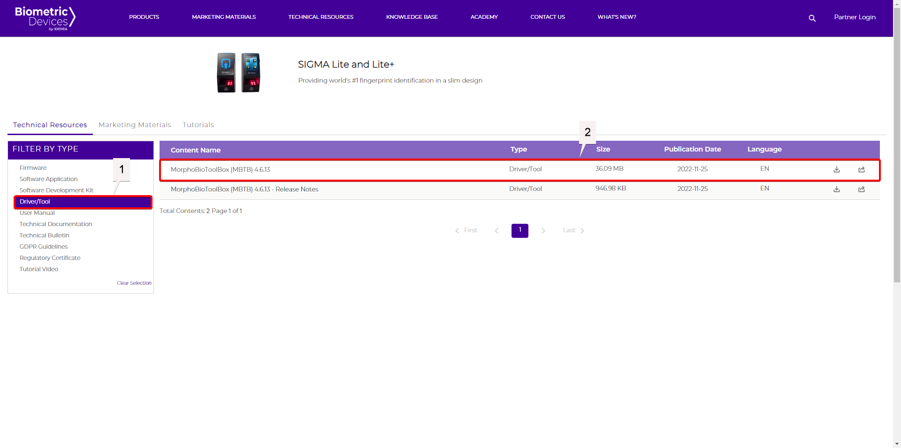Download the MBTB 4.6.13 Release Notes
Image resolution: width=901 pixels, height=448 pixels.
(x=837, y=189)
